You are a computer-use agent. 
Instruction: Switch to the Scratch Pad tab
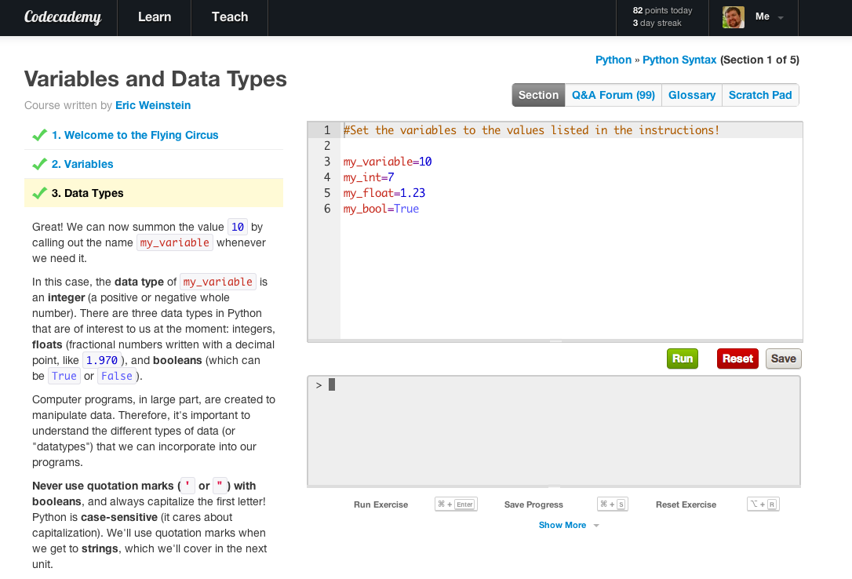click(759, 94)
